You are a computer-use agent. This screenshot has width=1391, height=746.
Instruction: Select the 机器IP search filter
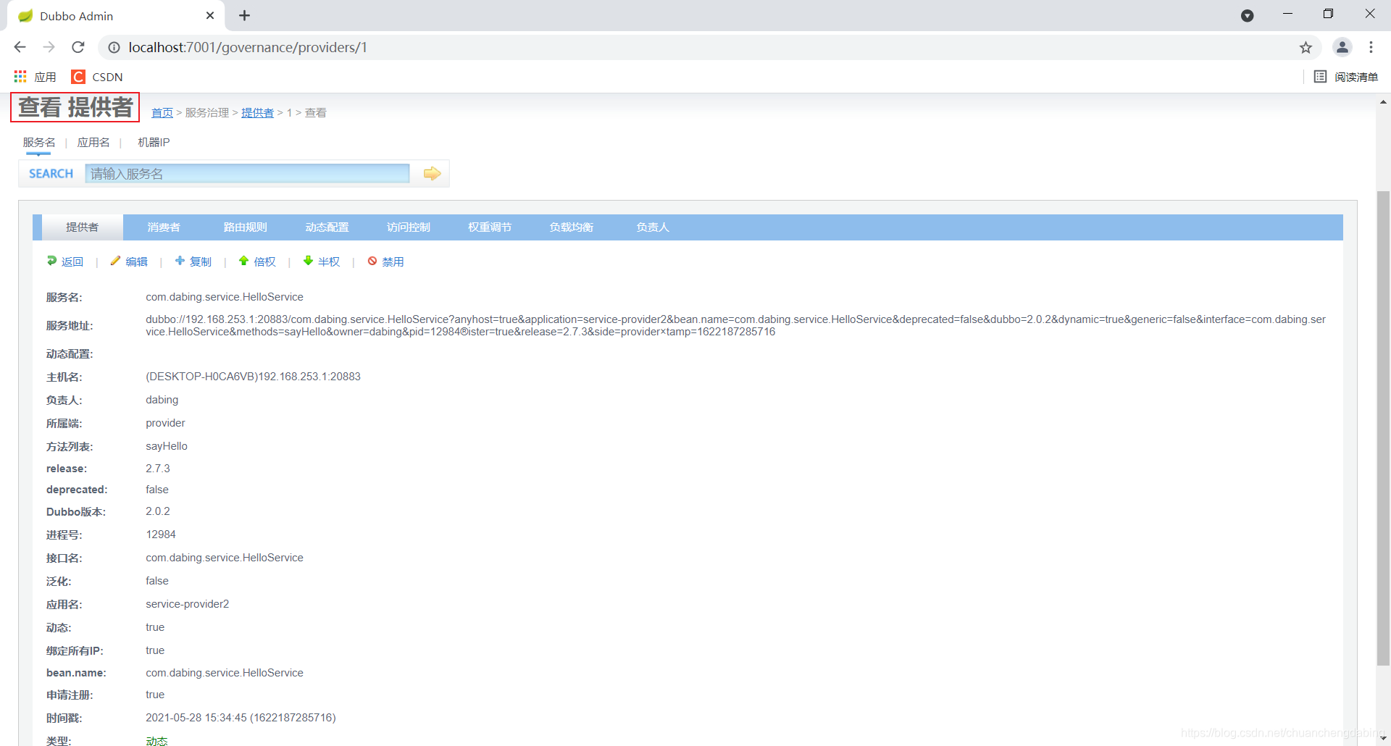[154, 143]
